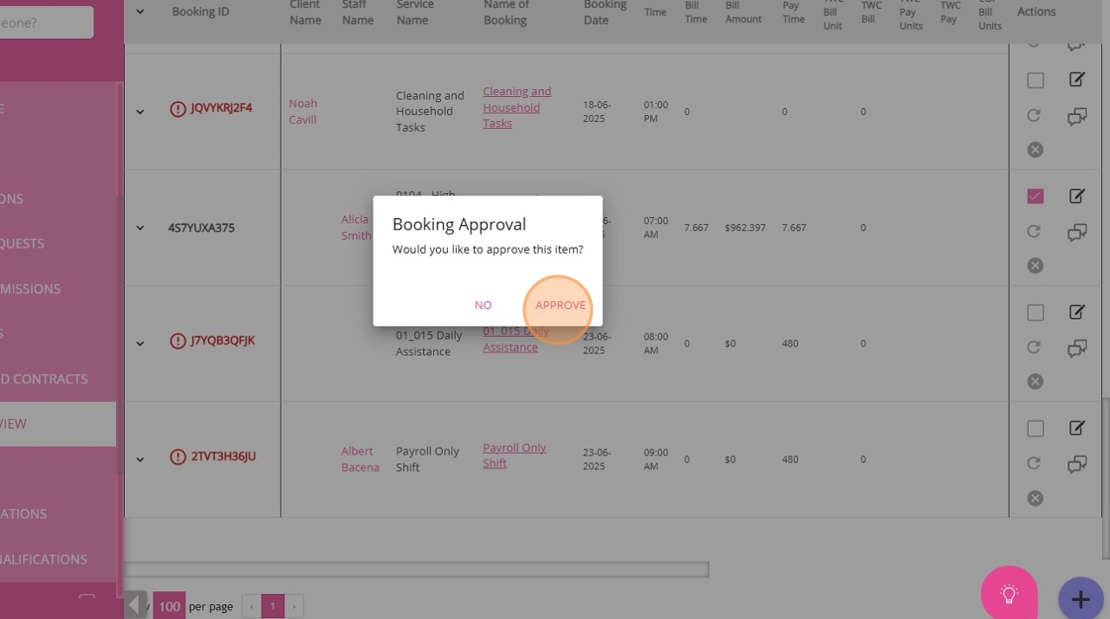
Task: Sort by Booking Date column header
Action: coord(605,12)
